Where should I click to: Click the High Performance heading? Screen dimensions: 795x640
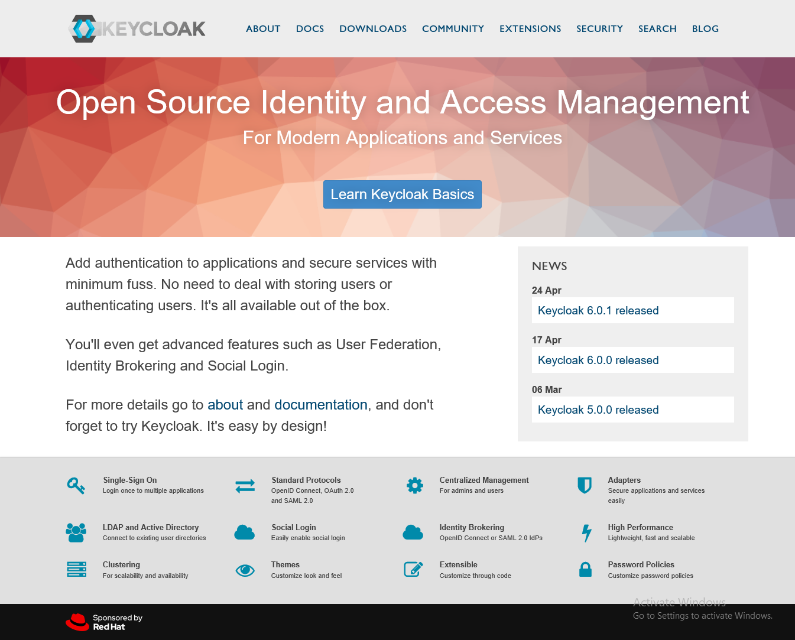tap(641, 527)
